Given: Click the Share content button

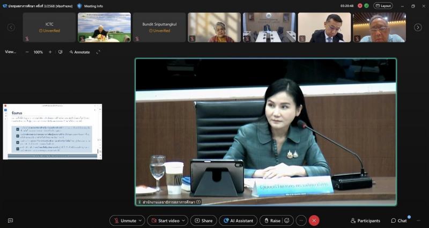Looking at the screenshot, I should point(204,220).
